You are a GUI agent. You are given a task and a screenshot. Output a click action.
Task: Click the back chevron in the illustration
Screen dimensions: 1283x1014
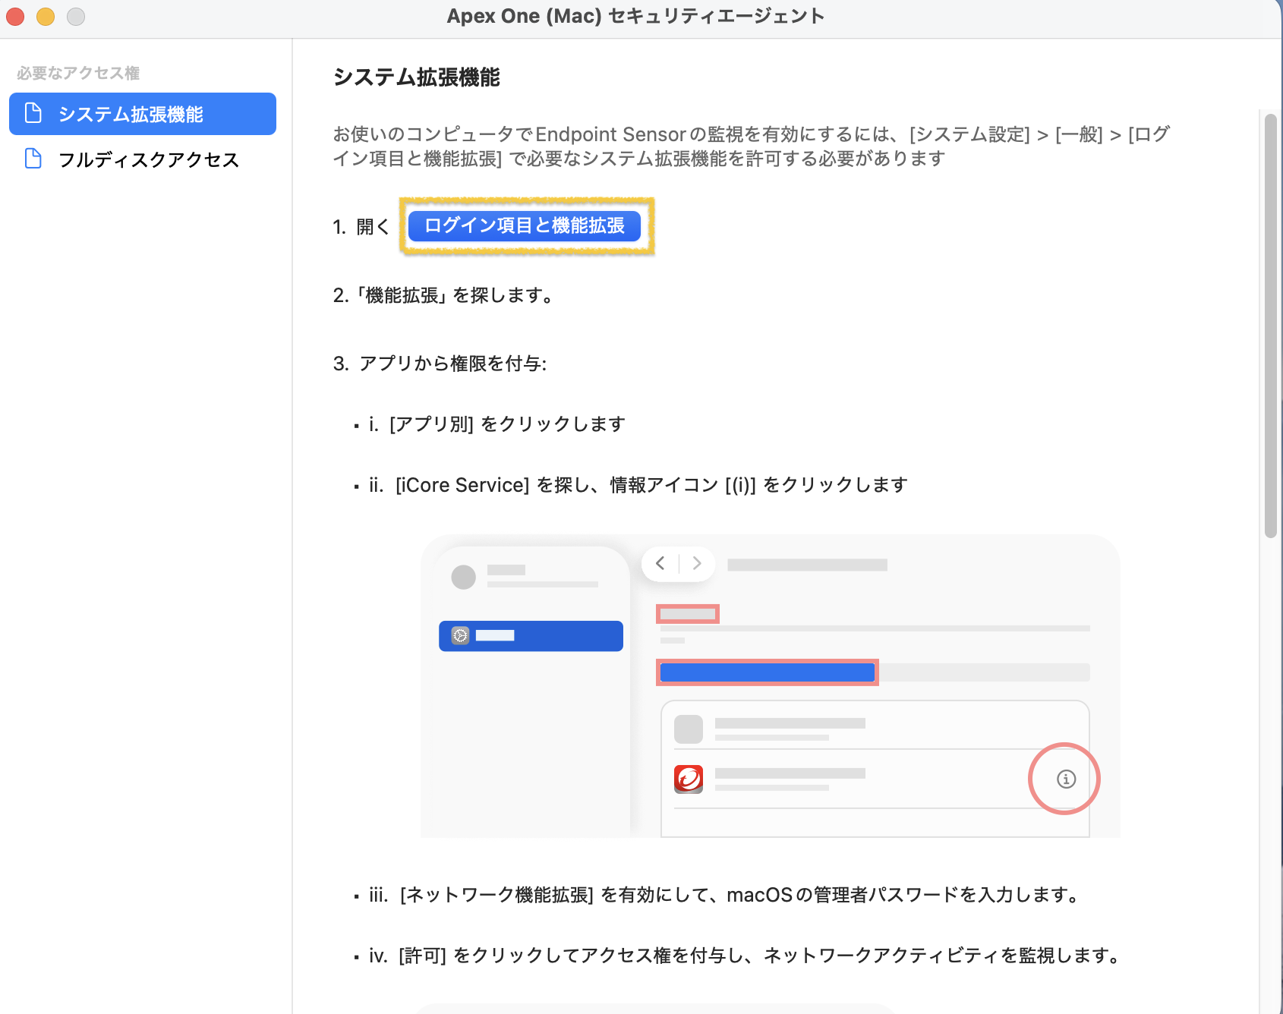point(660,563)
